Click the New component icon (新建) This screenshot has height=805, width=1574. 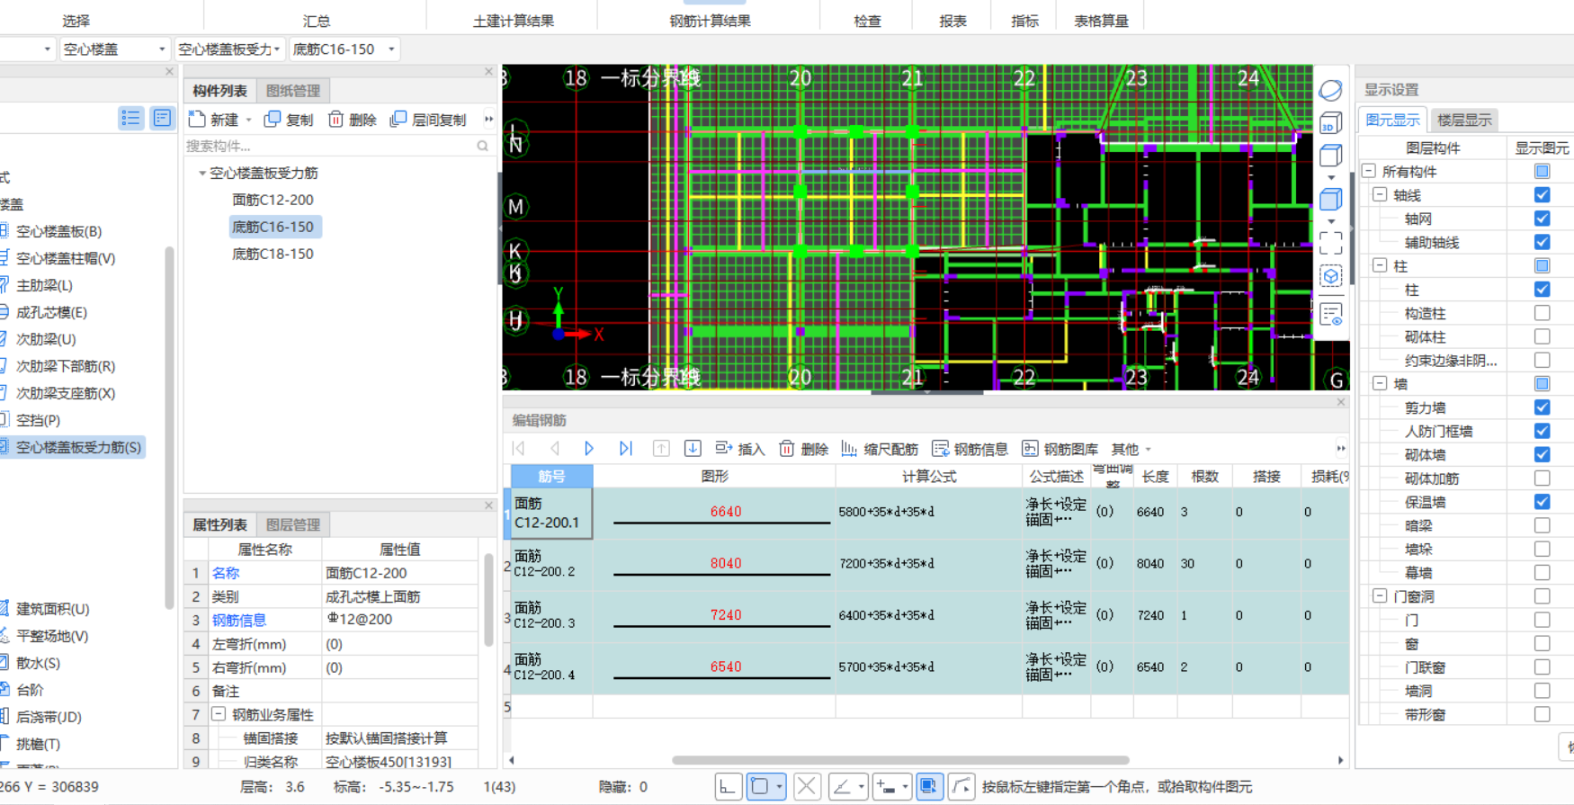pos(198,119)
